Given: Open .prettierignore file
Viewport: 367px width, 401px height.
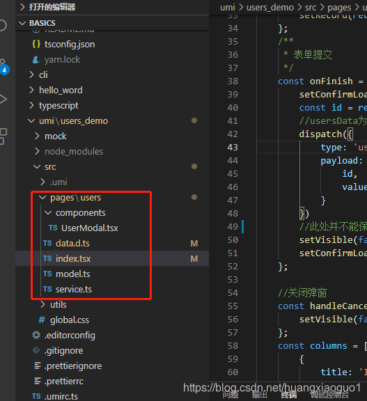Looking at the screenshot, I should click(112, 366).
